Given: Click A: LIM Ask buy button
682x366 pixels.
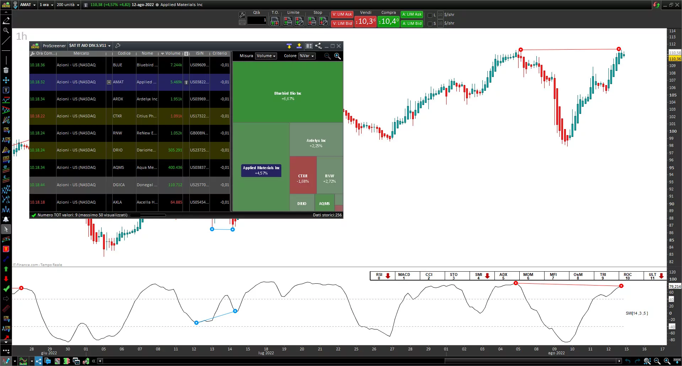Looking at the screenshot, I should [x=412, y=15].
